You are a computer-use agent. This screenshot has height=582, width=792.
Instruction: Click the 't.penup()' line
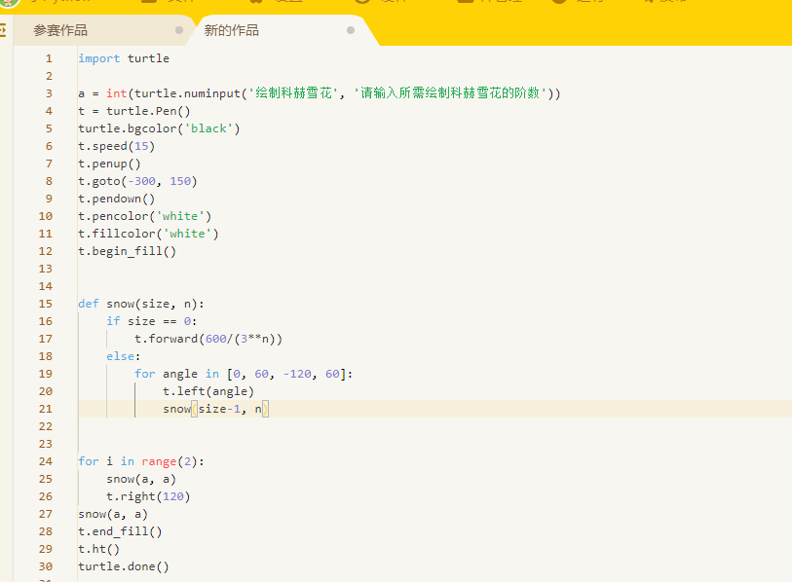(x=110, y=164)
